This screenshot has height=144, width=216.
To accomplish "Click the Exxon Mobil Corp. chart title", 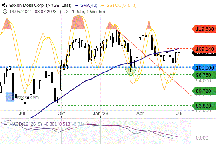I will click(40, 5).
